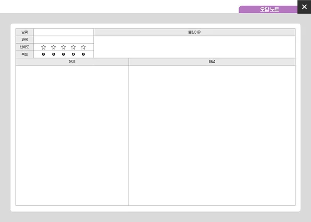This screenshot has width=311, height=222.
Task: Select the 해설 section header
Action: coord(212,62)
